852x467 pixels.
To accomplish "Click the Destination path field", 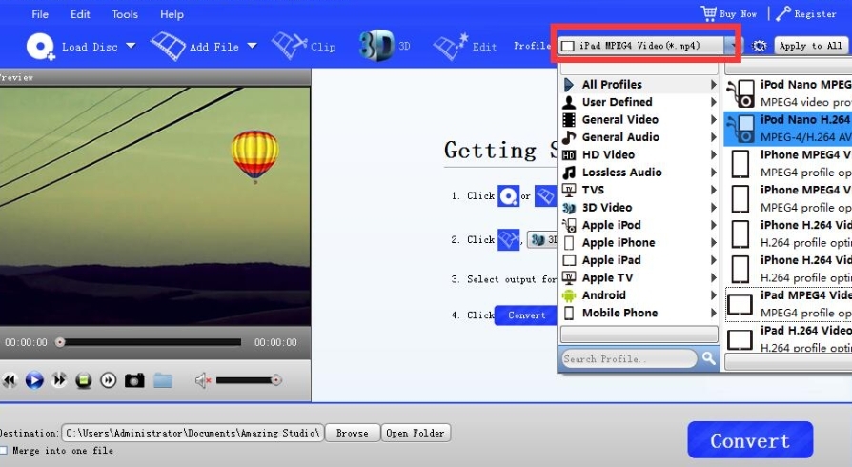I will pyautogui.click(x=193, y=433).
